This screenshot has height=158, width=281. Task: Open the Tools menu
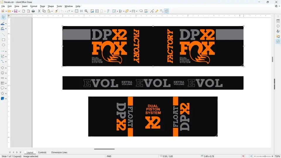tap(59, 6)
